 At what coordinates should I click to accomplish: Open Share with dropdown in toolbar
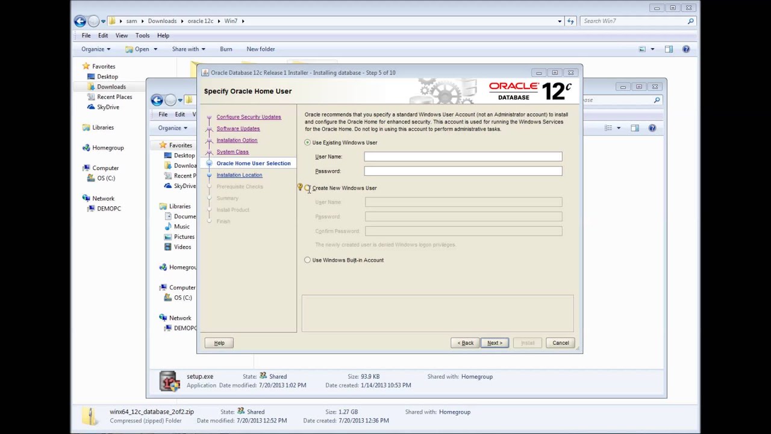pos(189,49)
